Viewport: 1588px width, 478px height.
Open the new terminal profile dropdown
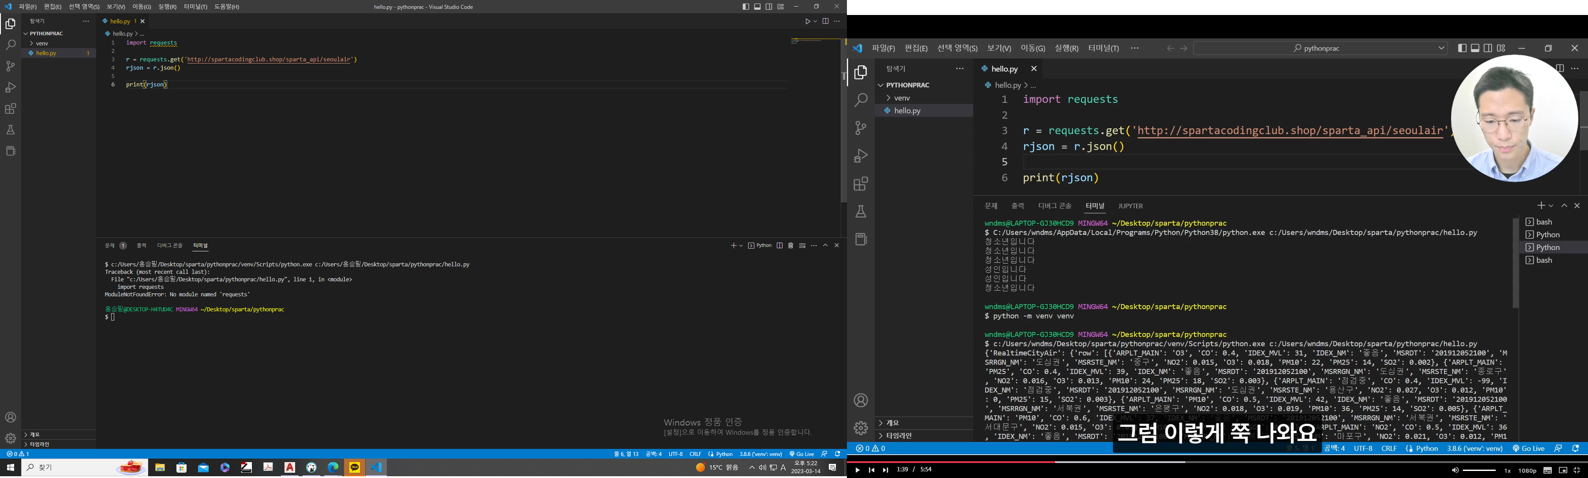[741, 246]
